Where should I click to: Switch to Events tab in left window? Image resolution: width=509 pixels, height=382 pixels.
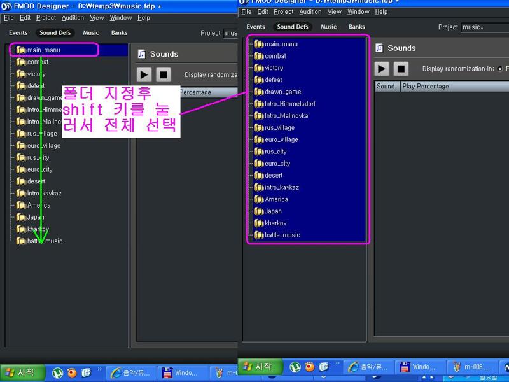(x=18, y=33)
